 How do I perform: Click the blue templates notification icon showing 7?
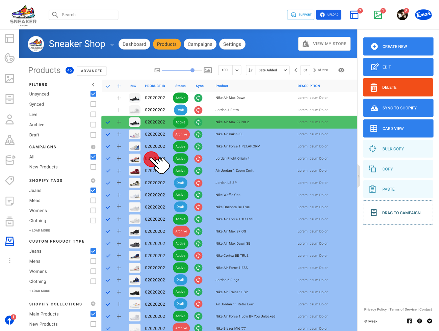coord(355,15)
